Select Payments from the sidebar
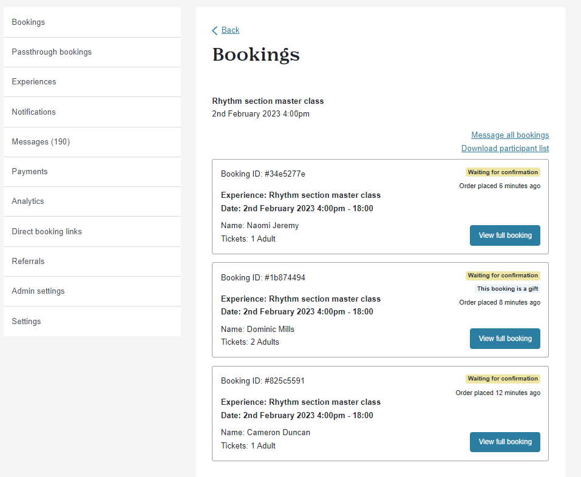The width and height of the screenshot is (581, 477). (92, 172)
